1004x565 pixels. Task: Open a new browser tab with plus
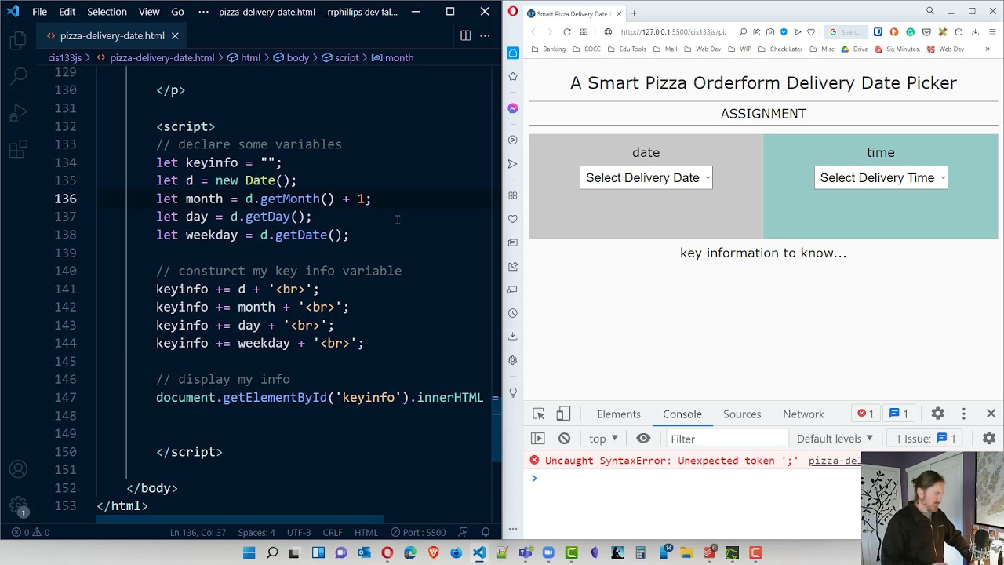(x=634, y=13)
